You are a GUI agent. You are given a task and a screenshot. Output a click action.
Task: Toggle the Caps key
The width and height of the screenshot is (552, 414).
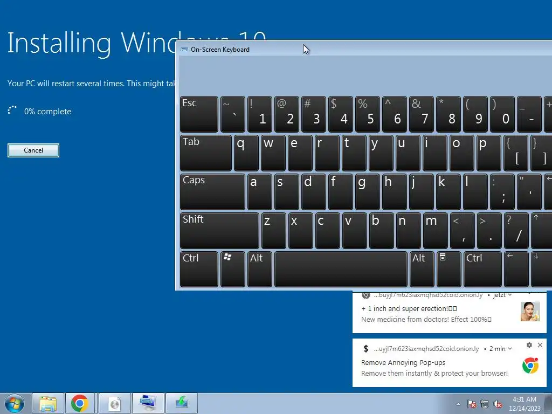[212, 192]
